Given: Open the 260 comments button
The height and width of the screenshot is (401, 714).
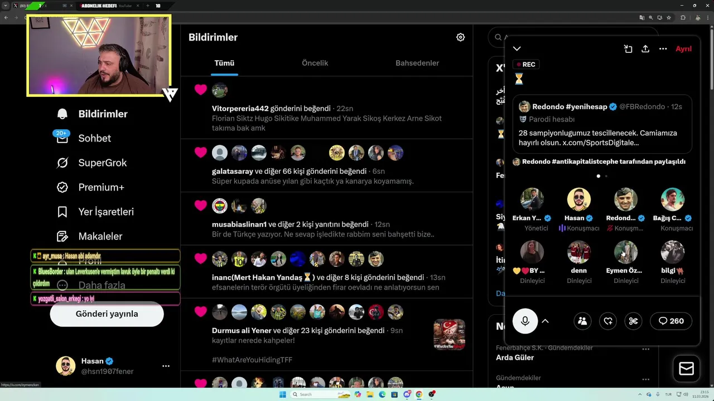Looking at the screenshot, I should tap(671, 321).
